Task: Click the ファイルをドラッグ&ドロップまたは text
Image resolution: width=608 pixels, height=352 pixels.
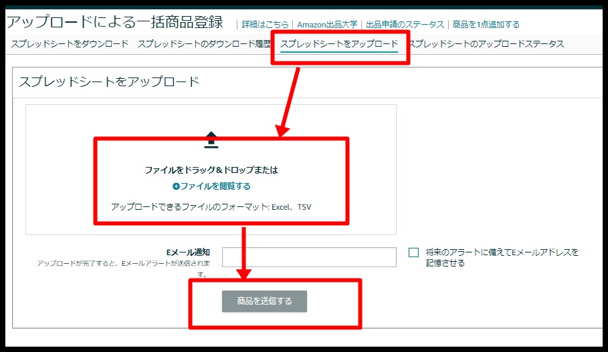Action: coord(211,170)
